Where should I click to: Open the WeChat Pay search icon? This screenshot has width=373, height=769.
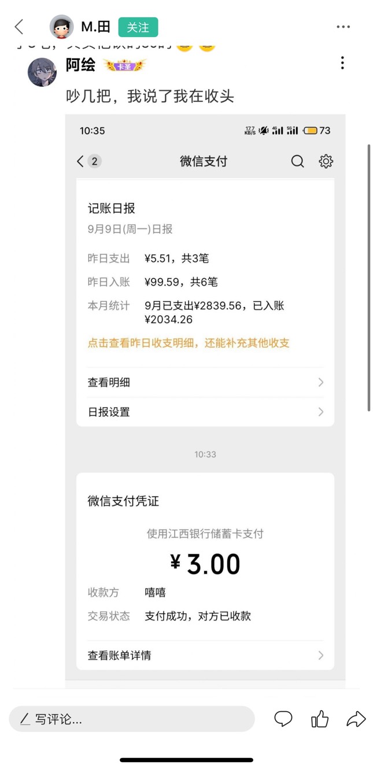(x=297, y=161)
